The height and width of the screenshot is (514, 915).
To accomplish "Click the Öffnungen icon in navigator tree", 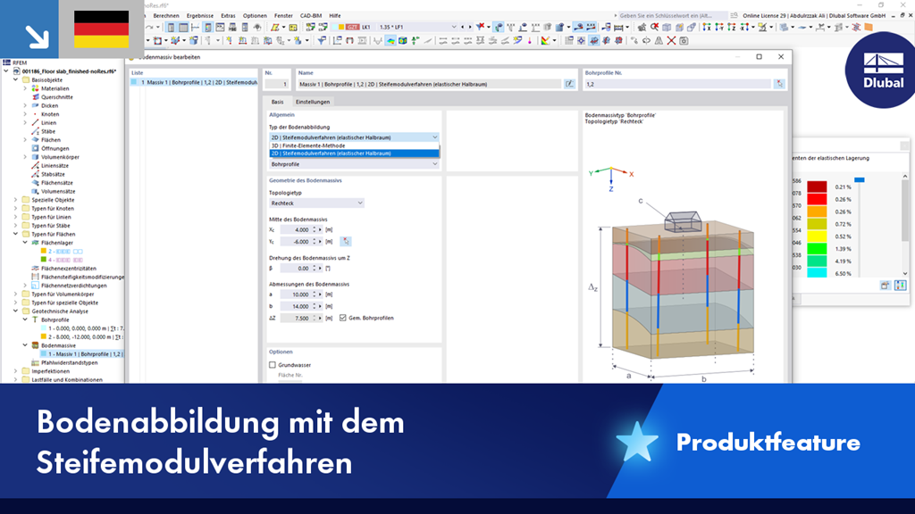I will [35, 149].
